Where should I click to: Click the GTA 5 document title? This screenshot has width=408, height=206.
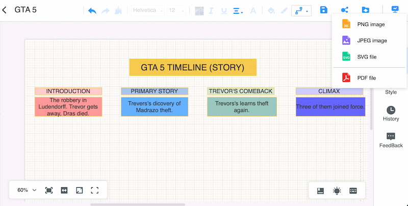25,10
